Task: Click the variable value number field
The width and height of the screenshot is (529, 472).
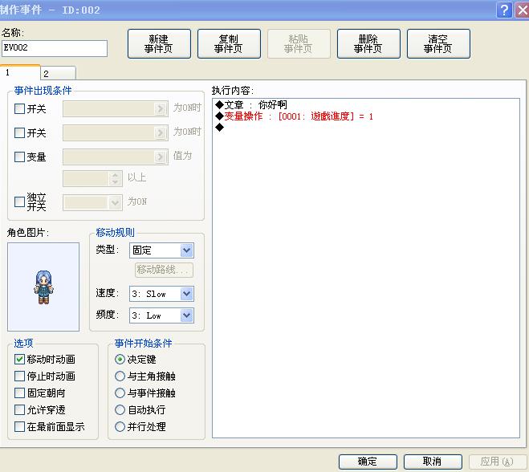Action: (x=86, y=179)
